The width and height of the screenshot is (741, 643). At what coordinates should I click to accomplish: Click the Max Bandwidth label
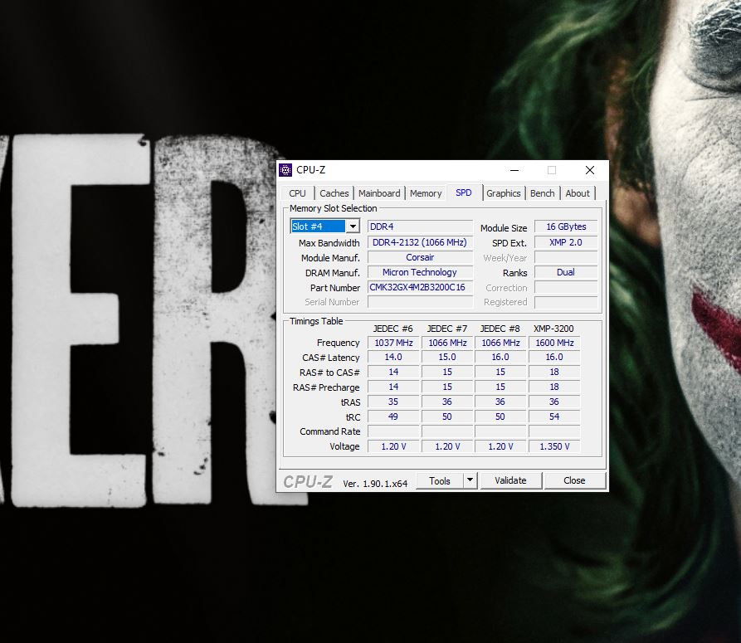(329, 243)
